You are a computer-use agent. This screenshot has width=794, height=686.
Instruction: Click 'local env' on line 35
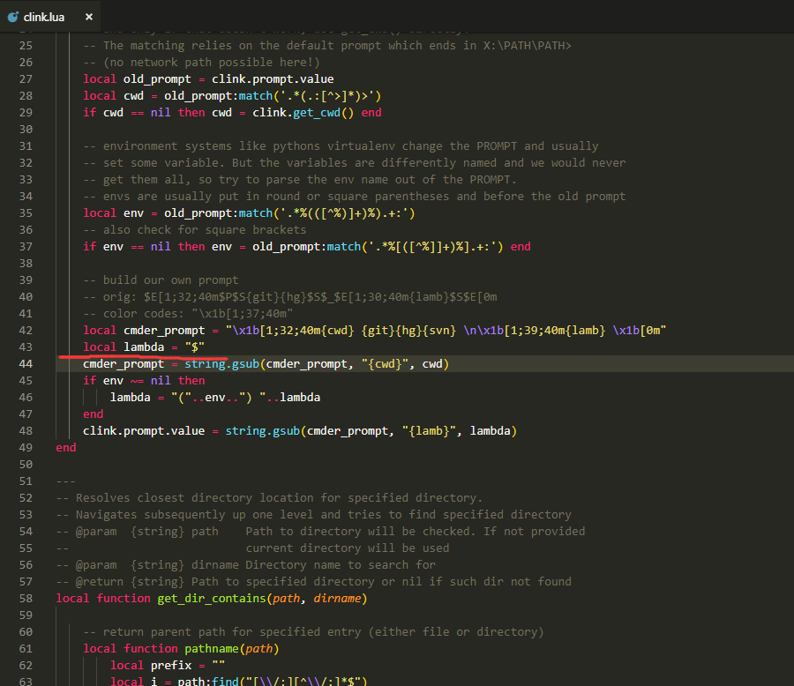pos(114,213)
